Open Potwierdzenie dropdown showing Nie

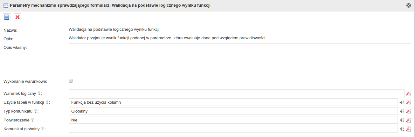233,120
